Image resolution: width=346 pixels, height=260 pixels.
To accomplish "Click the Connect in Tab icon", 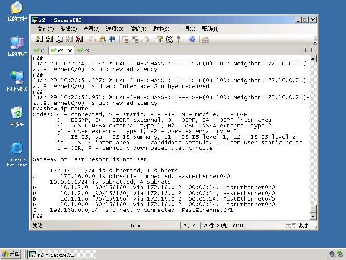I will (x=59, y=39).
